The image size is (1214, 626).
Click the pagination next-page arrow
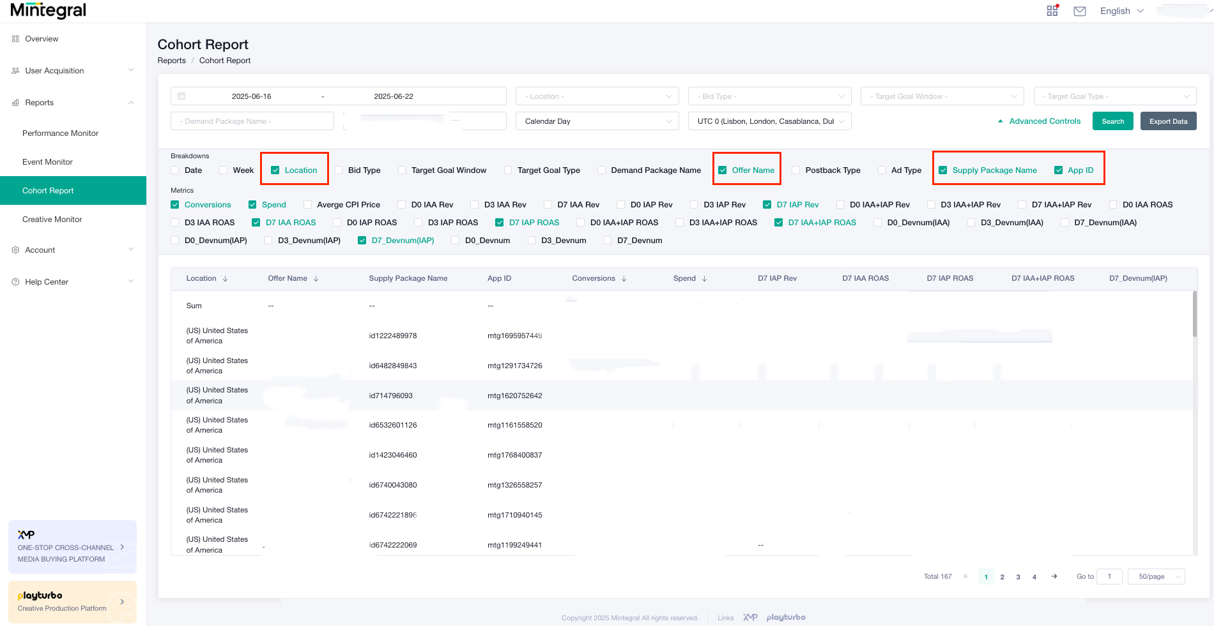(x=1054, y=576)
